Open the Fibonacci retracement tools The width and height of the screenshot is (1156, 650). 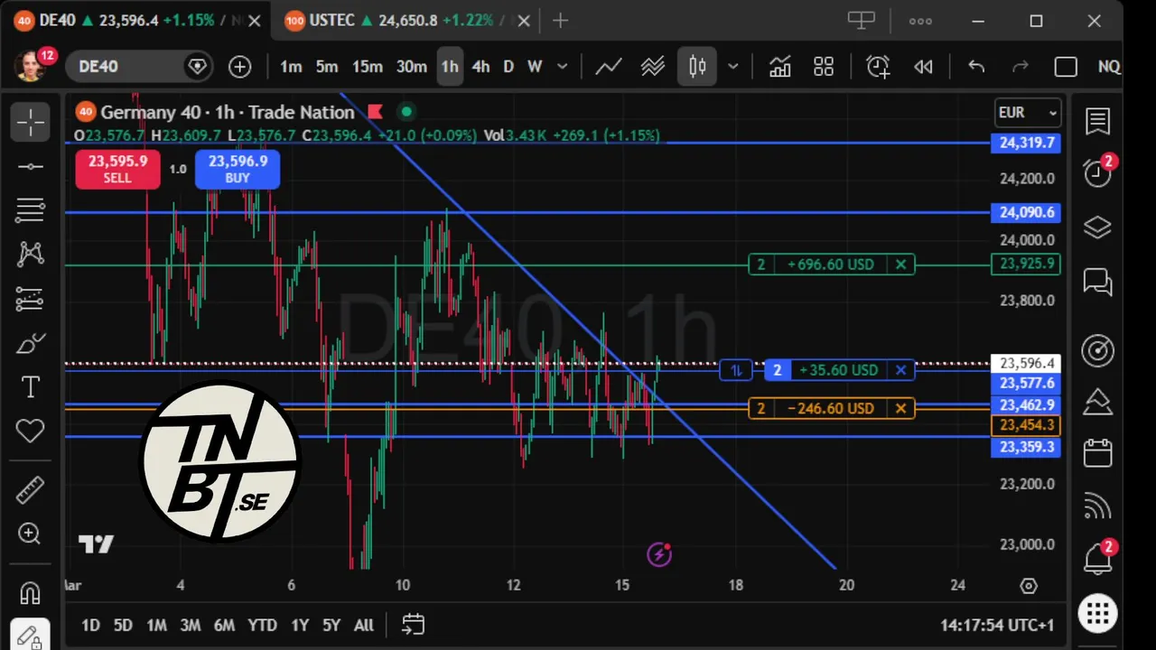tap(30, 210)
